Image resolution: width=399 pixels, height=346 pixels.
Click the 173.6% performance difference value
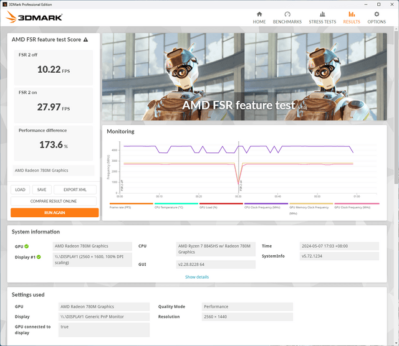tap(54, 145)
